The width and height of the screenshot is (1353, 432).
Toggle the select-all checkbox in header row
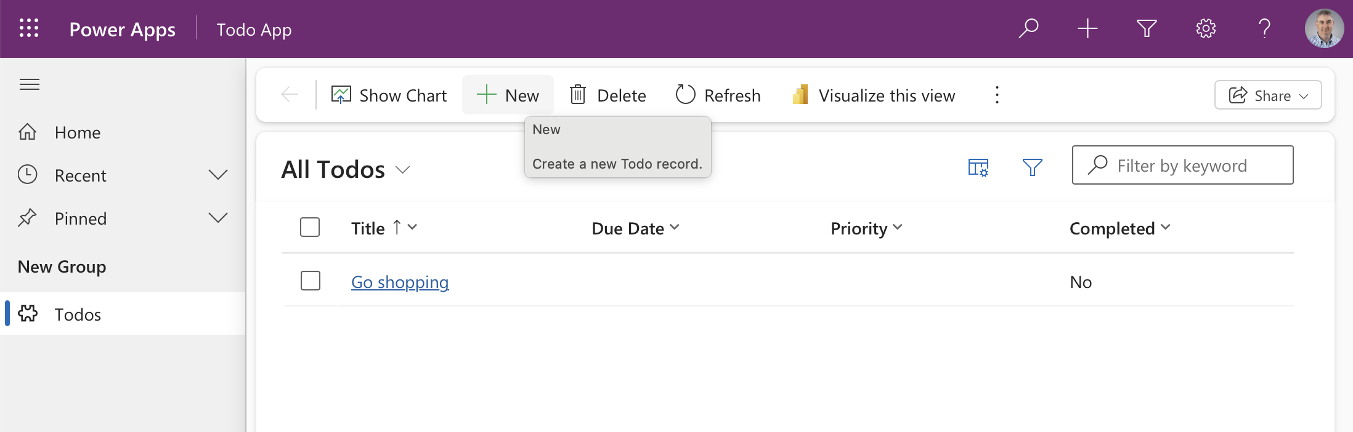[x=310, y=227]
